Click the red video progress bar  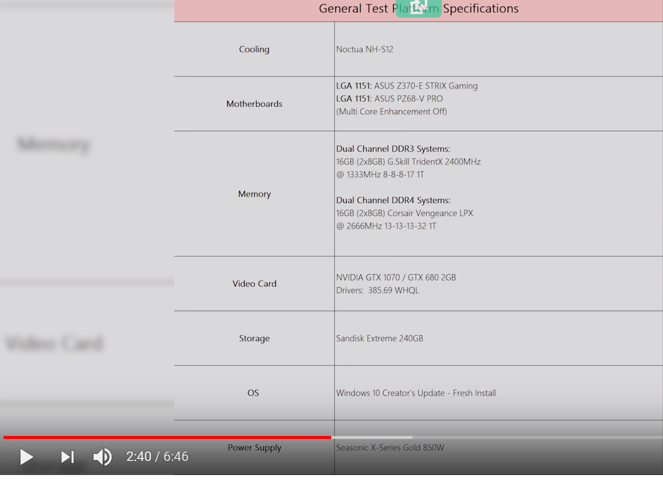coord(167,437)
